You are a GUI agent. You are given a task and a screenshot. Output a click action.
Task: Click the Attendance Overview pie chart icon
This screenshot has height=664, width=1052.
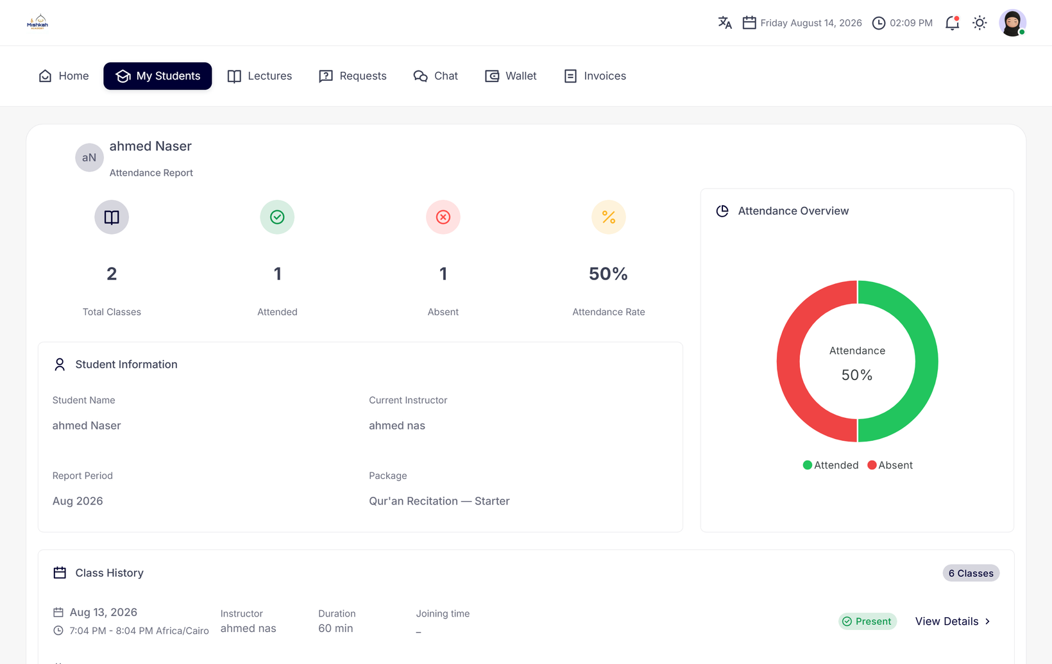pyautogui.click(x=722, y=212)
